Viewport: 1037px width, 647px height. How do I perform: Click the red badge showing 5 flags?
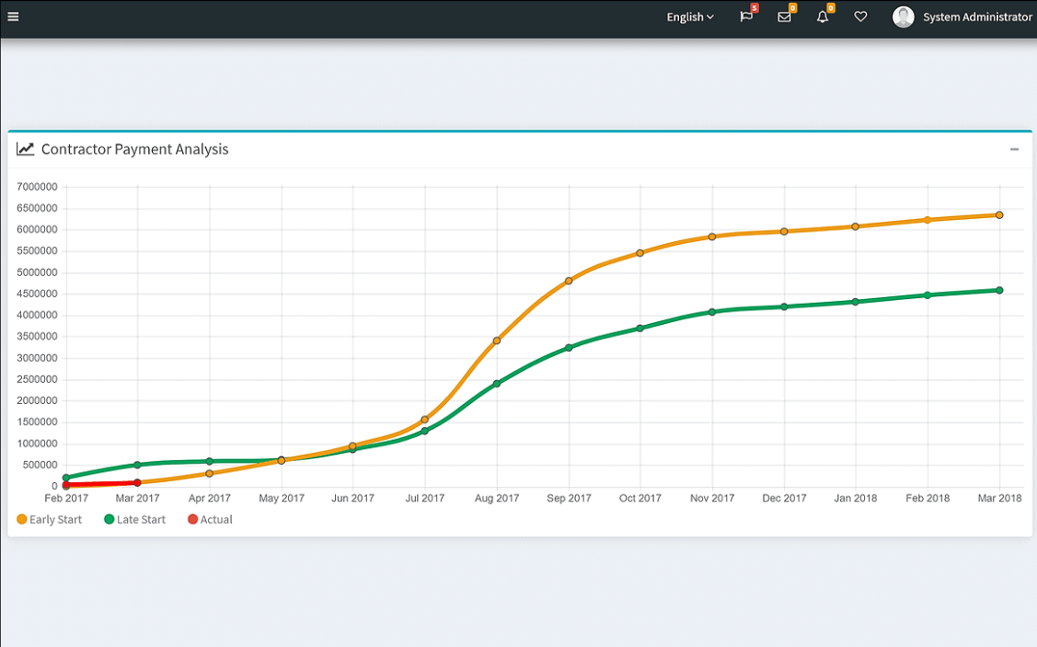pyautogui.click(x=753, y=8)
